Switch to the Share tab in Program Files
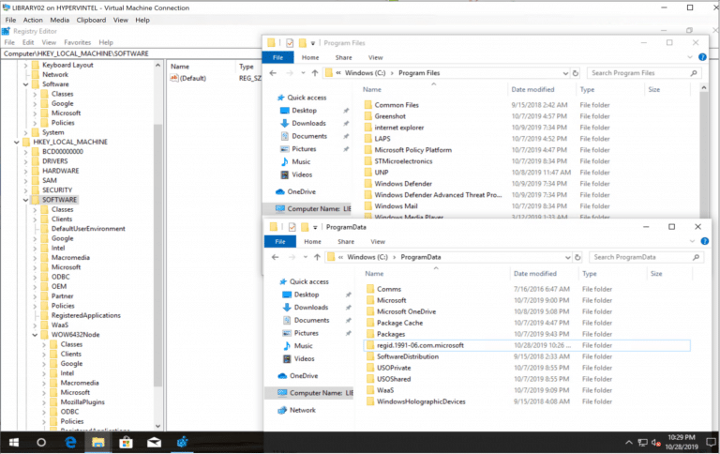The width and height of the screenshot is (720, 454). [x=341, y=57]
